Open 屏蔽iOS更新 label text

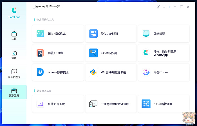pos(56,53)
